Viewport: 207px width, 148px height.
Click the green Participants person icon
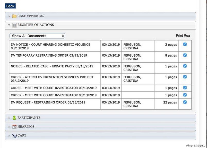(x=14, y=118)
